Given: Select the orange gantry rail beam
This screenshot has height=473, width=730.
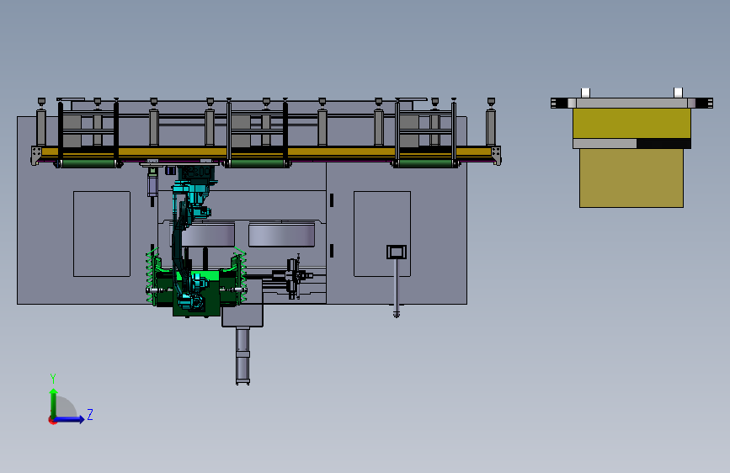Looking at the screenshot, I should coord(266,151).
